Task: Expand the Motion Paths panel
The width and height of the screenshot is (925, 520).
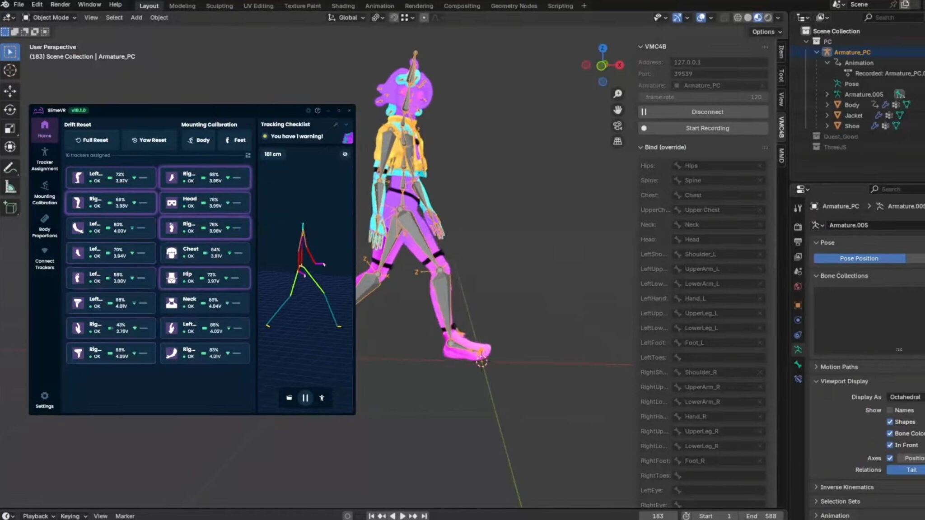Action: 839,367
